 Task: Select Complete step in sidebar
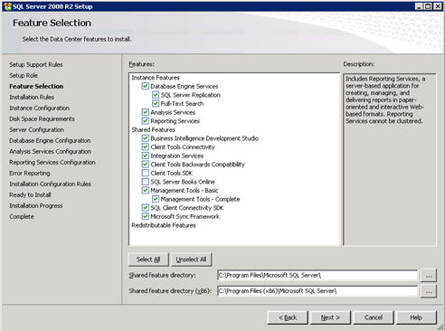pos(22,216)
